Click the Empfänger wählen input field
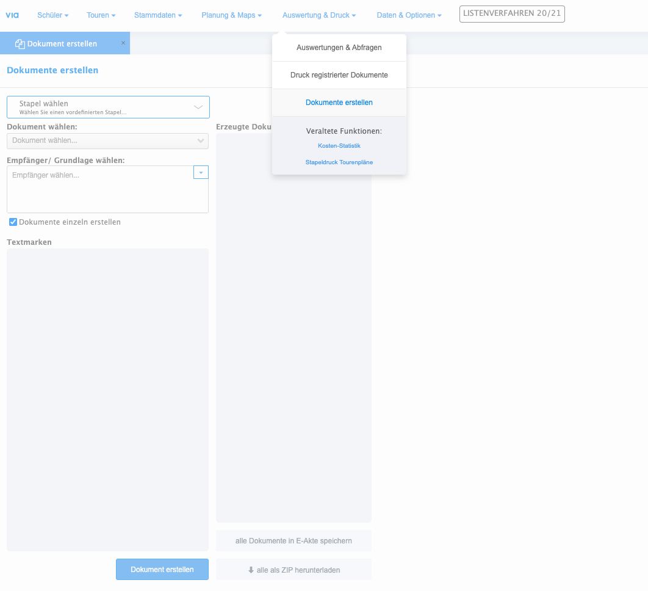Image resolution: width=648 pixels, height=591 pixels. 98,176
